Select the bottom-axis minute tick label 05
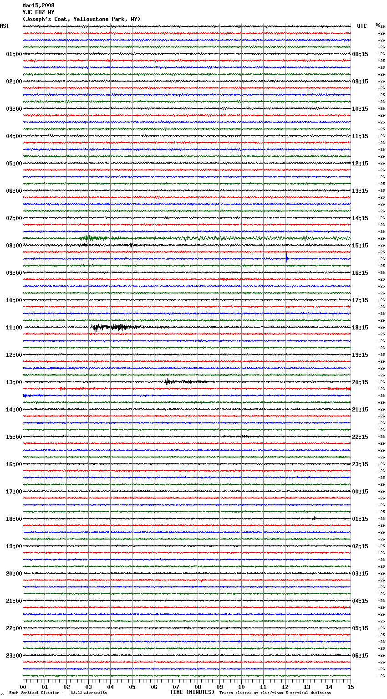 pos(132,687)
